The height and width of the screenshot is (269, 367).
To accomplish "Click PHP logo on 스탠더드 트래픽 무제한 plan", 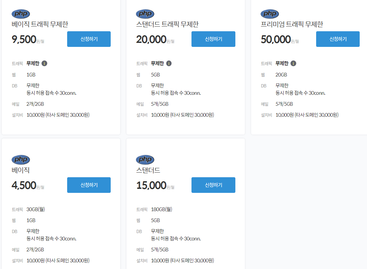I will pyautogui.click(x=145, y=14).
